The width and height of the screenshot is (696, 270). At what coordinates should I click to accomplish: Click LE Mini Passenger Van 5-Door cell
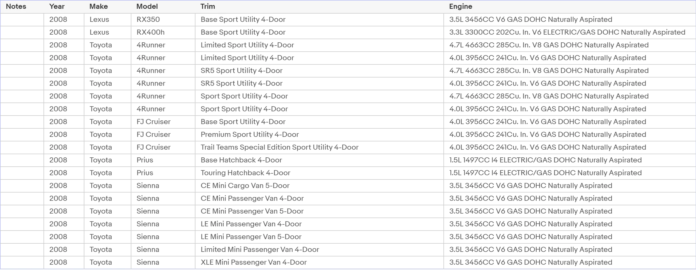coord(319,237)
